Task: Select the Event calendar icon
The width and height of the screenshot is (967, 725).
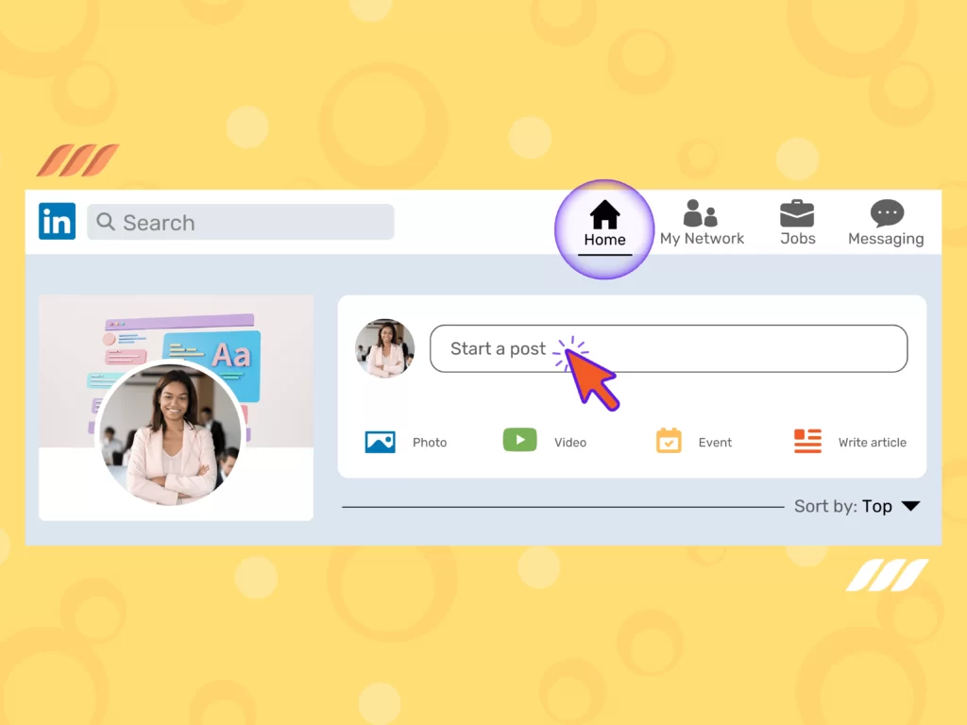Action: (x=668, y=440)
